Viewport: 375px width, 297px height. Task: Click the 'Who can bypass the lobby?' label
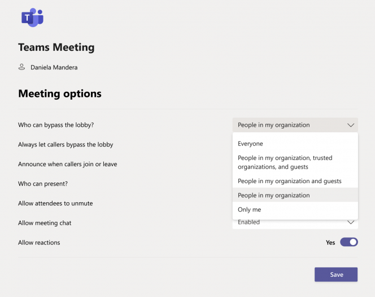click(x=56, y=125)
